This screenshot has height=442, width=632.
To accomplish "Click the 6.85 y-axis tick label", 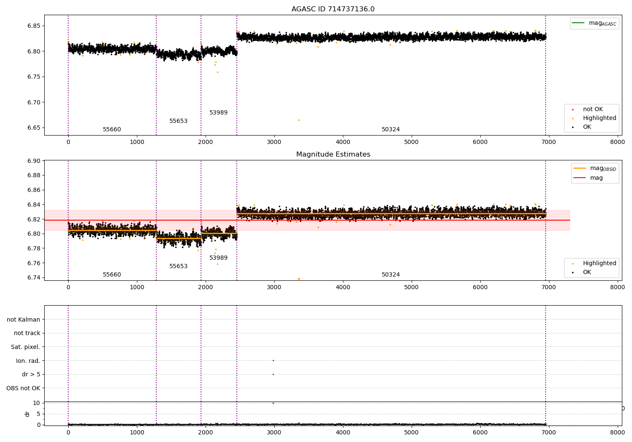I will point(34,26).
